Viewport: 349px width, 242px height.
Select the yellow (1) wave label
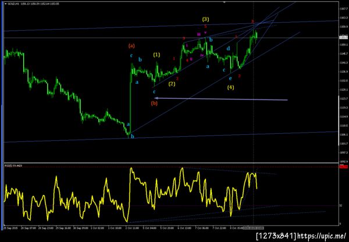coord(156,55)
